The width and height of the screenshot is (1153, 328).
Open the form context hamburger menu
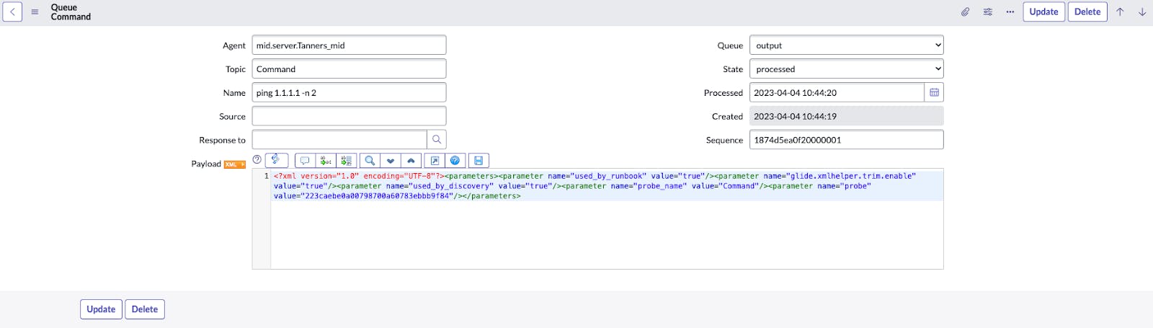[x=35, y=12]
